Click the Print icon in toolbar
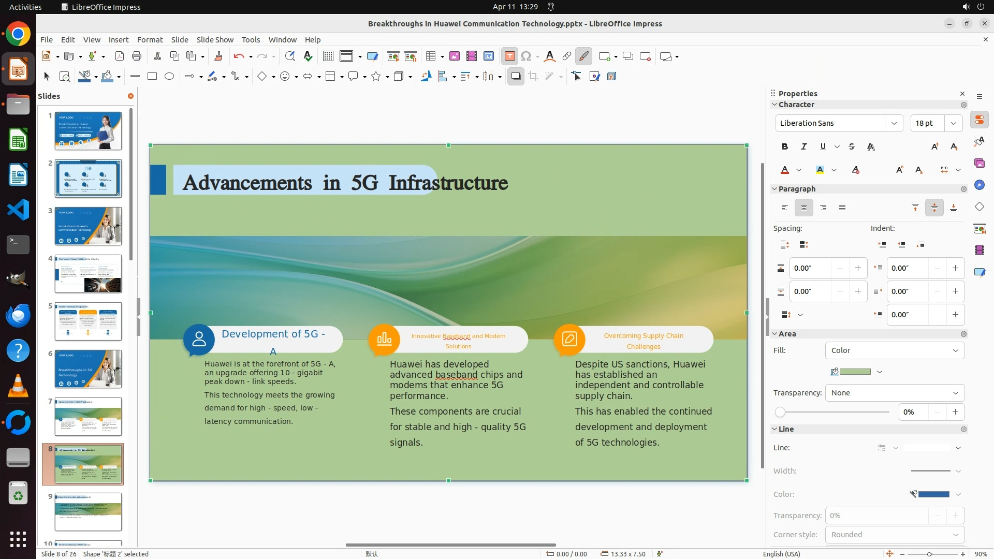This screenshot has height=559, width=994. (137, 56)
